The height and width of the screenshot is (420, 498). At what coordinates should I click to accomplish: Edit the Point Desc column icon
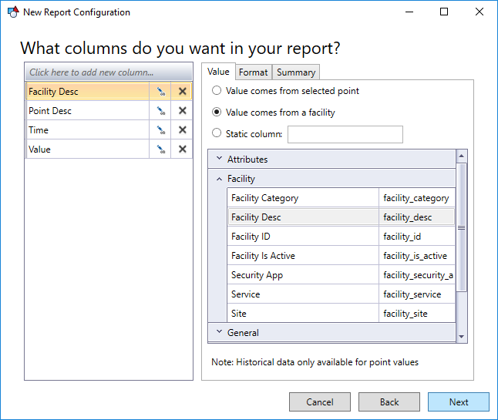[161, 111]
